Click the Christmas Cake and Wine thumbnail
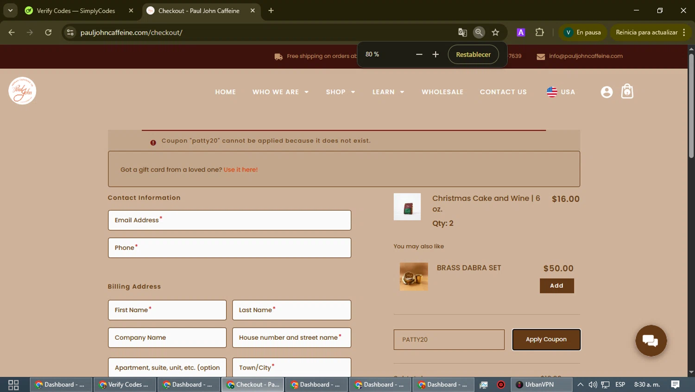695x392 pixels. point(407,207)
